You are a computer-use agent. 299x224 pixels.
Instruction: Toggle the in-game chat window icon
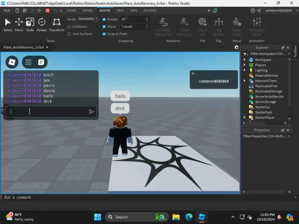click(x=41, y=62)
